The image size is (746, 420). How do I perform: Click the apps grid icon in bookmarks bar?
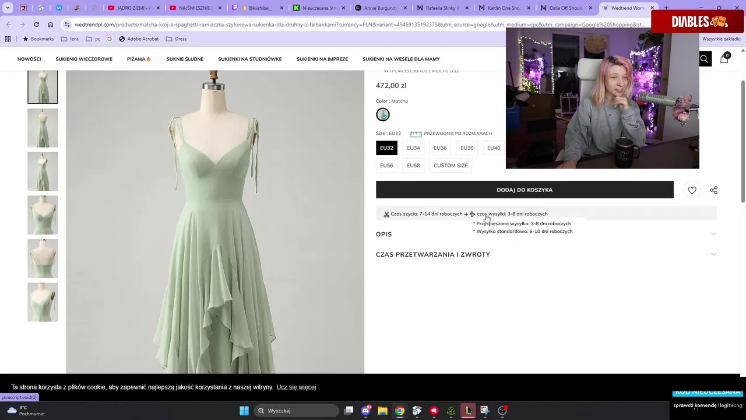8,38
